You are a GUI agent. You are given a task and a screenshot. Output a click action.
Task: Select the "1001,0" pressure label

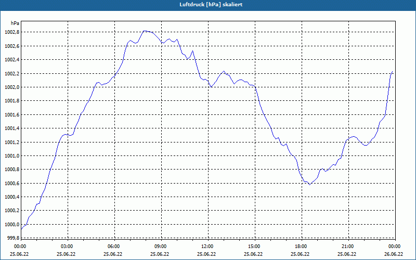pyautogui.click(x=12, y=155)
